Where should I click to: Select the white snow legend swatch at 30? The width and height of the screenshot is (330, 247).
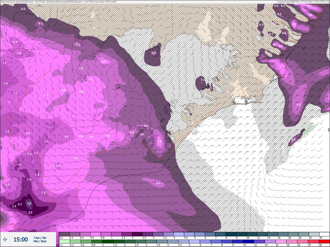tap(324, 234)
